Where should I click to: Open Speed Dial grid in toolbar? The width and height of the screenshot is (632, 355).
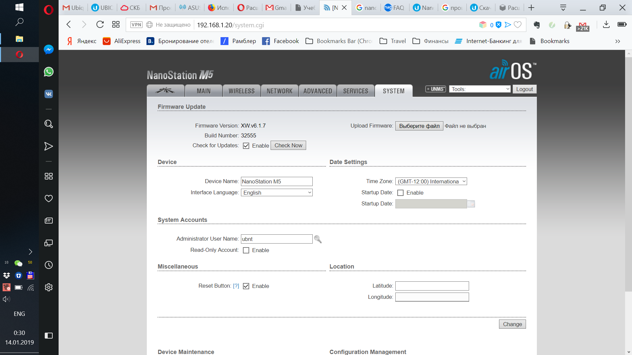(116, 25)
